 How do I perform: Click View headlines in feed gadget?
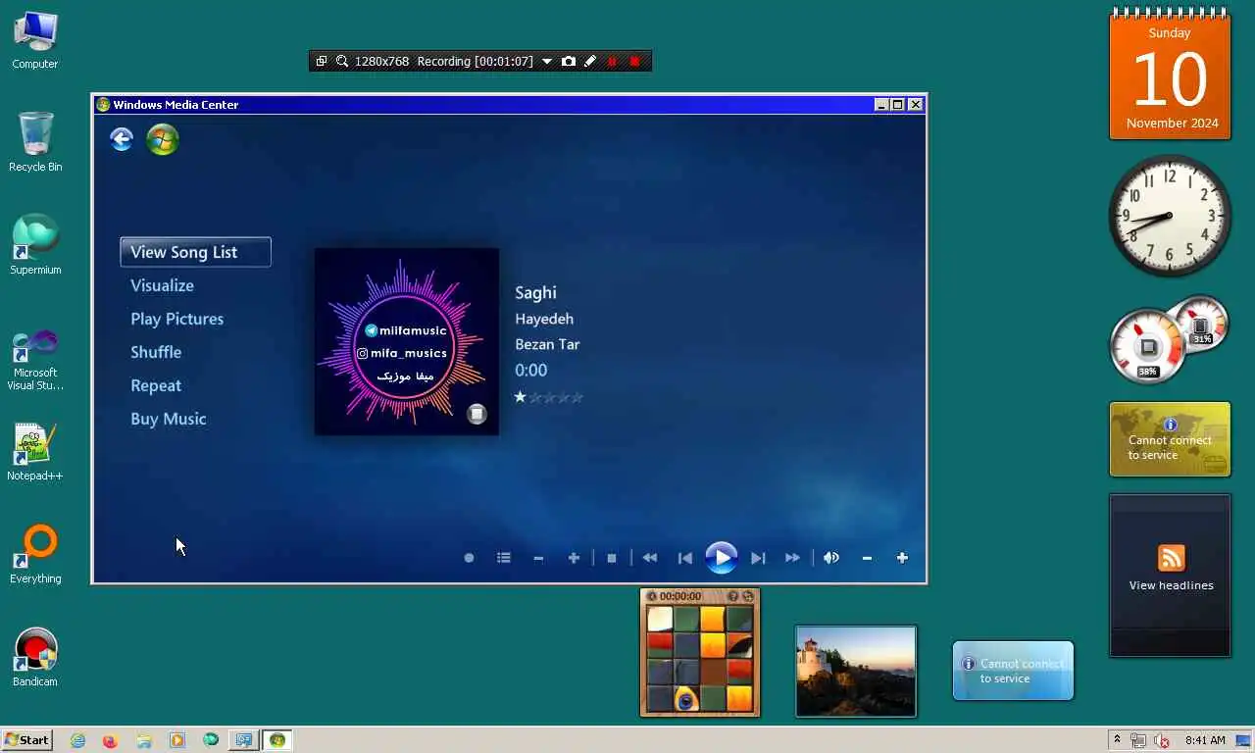coord(1171,585)
